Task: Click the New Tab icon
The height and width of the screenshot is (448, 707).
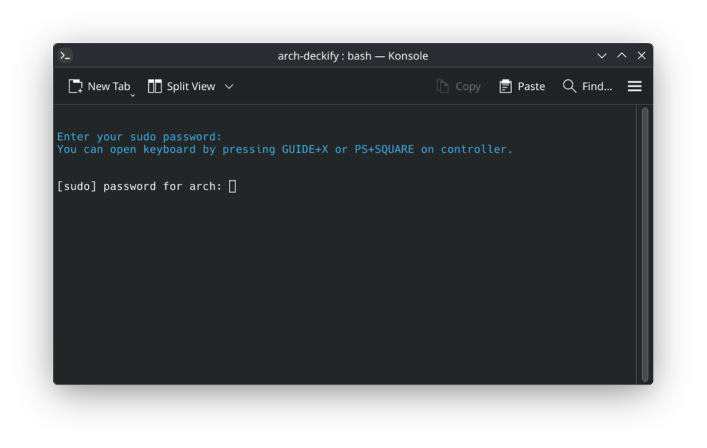Action: click(x=75, y=86)
